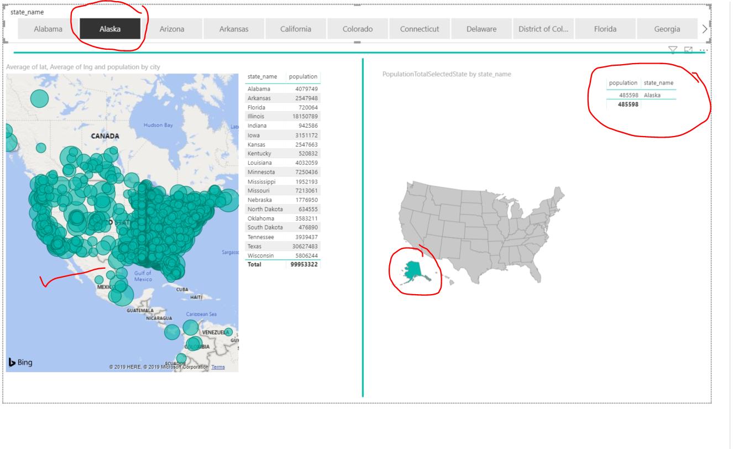Select Alabama in the state slicer

pyautogui.click(x=48, y=29)
